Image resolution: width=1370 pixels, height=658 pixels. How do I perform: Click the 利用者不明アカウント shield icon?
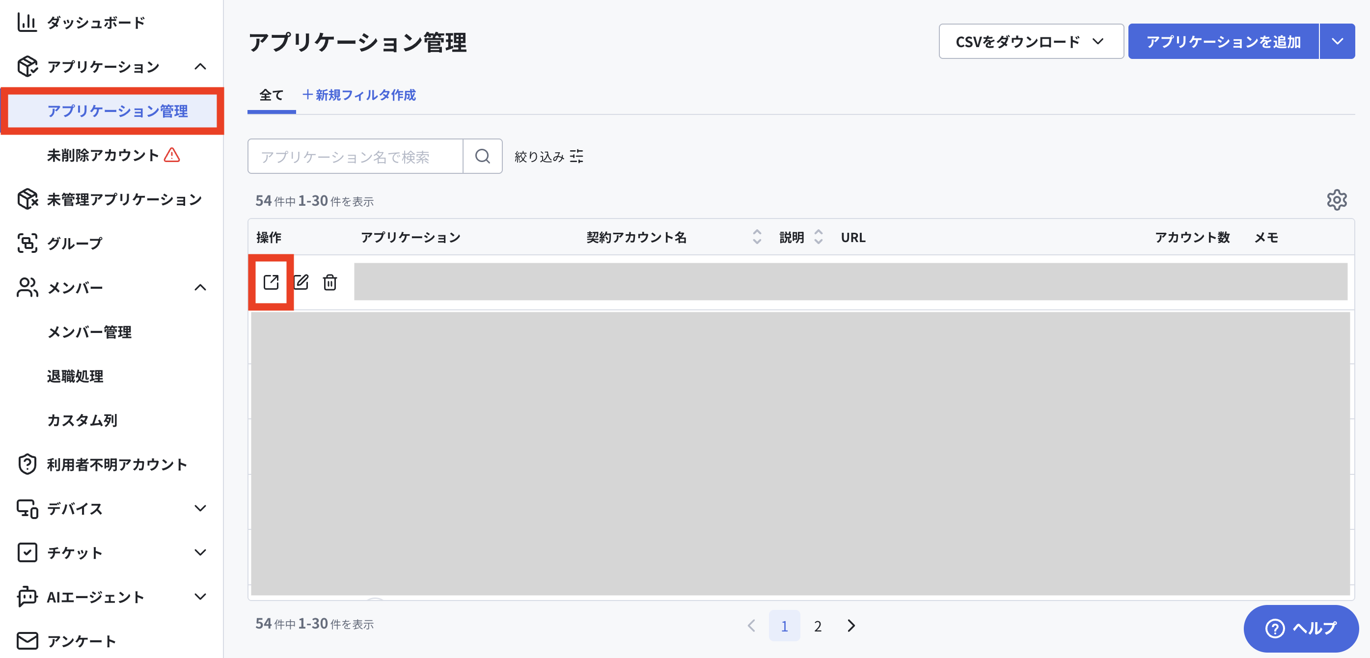click(x=27, y=464)
